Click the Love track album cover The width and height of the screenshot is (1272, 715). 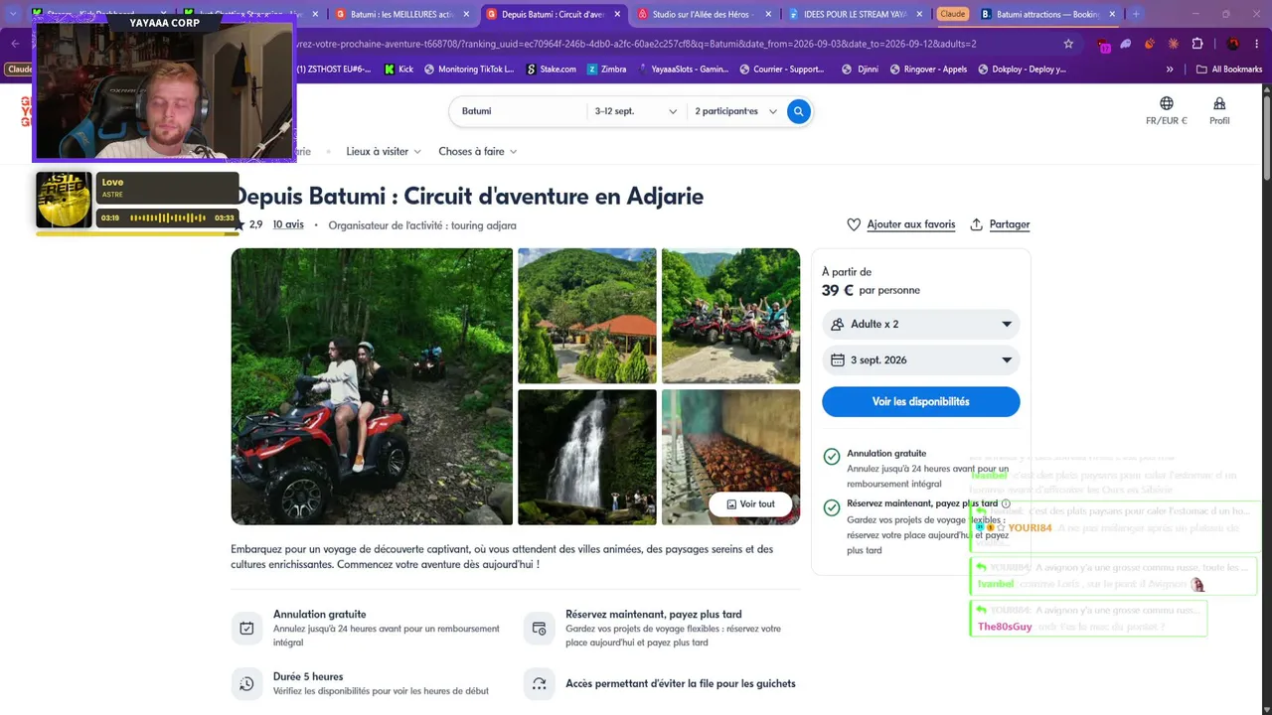[x=64, y=200]
